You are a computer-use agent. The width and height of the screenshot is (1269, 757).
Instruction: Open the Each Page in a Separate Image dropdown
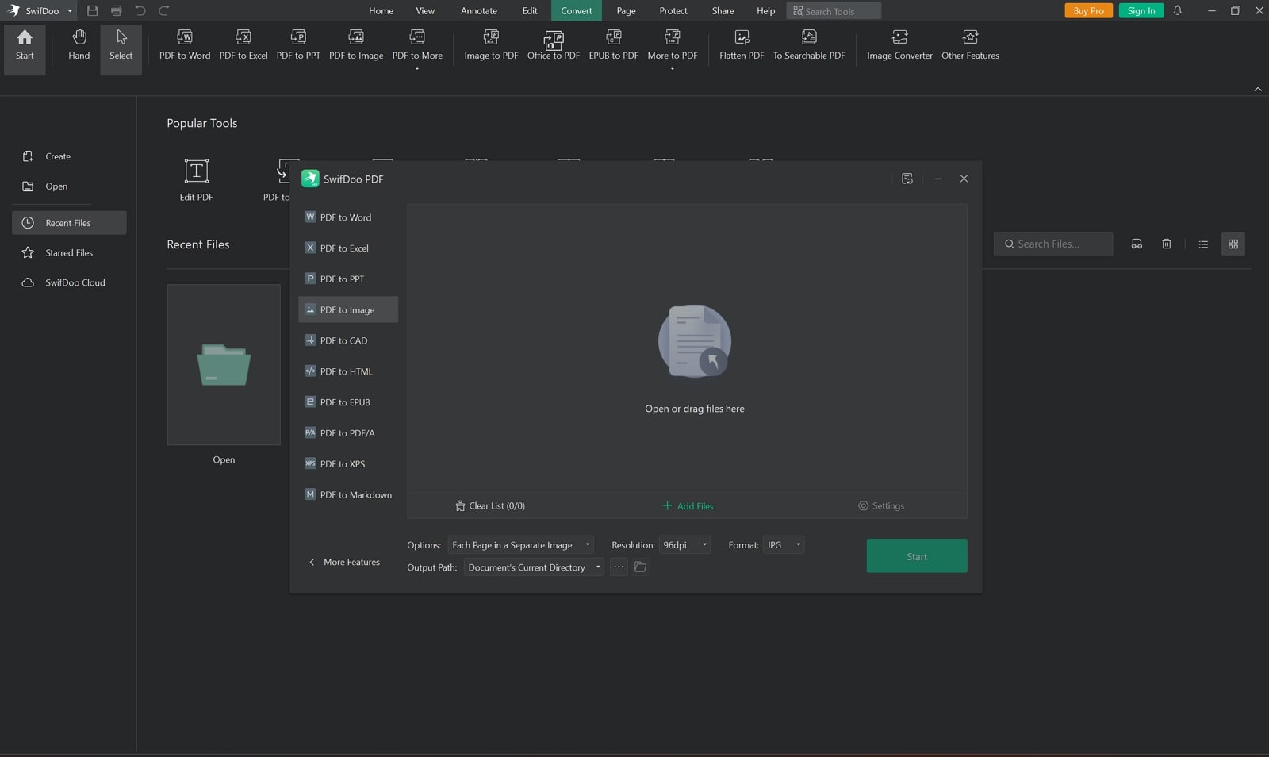pos(520,545)
